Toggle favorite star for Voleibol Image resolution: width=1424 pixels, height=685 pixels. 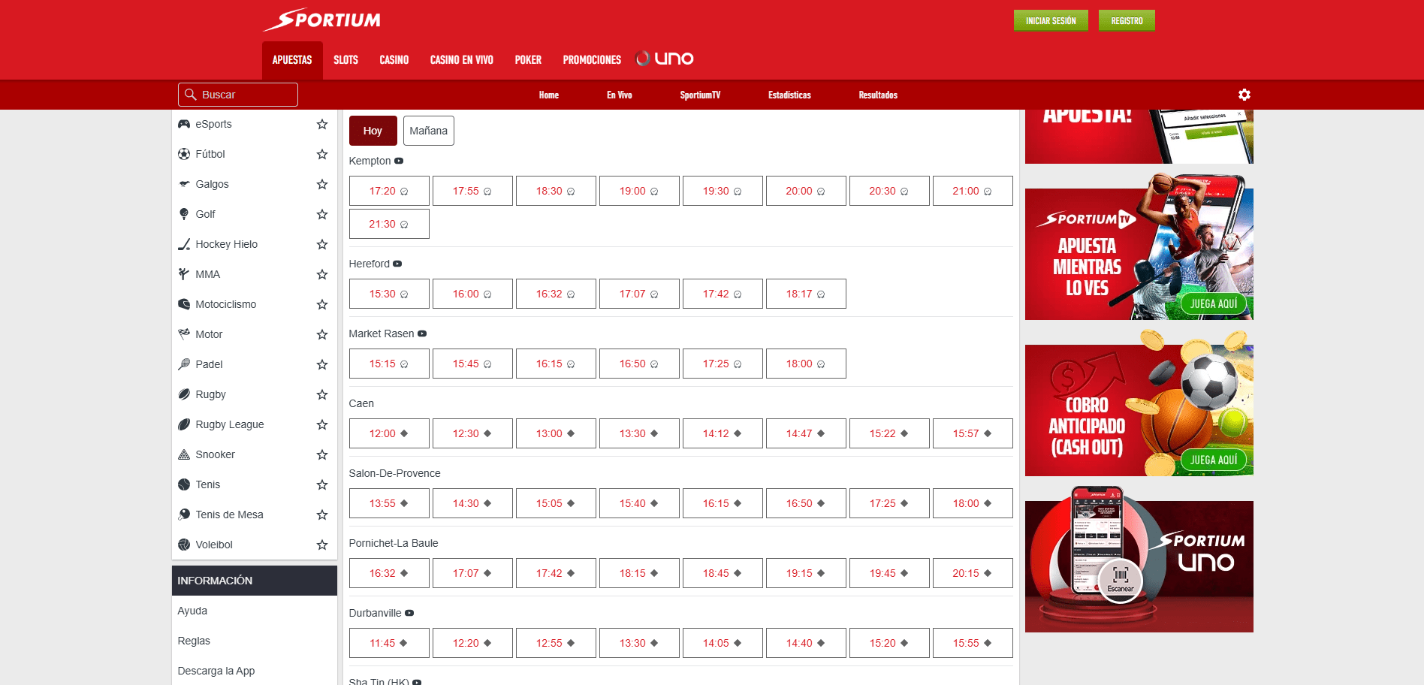[x=322, y=545]
